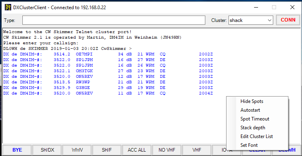Click the SP1JPM 26 WPM CQ spot line
Screen dimensions: 302x156
(108, 65)
